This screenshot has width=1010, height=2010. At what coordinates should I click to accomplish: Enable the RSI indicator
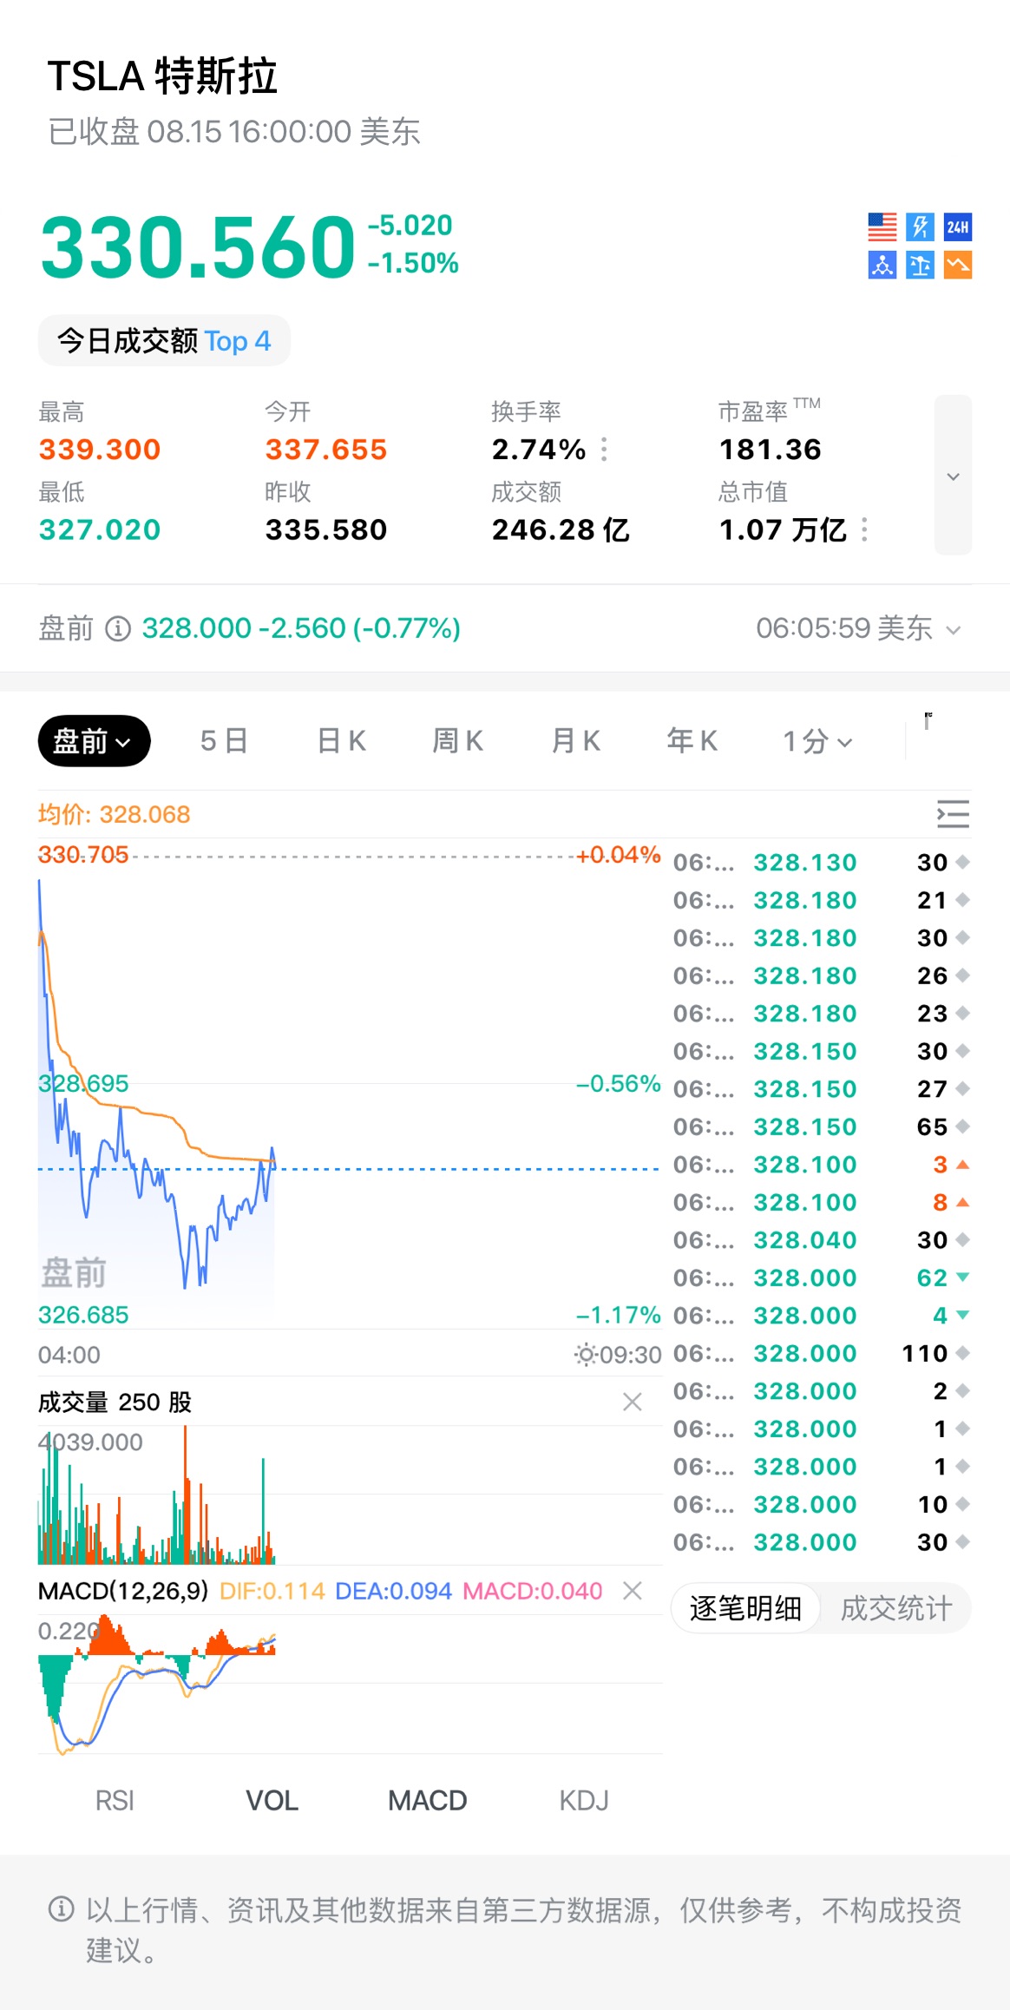[x=115, y=1801]
